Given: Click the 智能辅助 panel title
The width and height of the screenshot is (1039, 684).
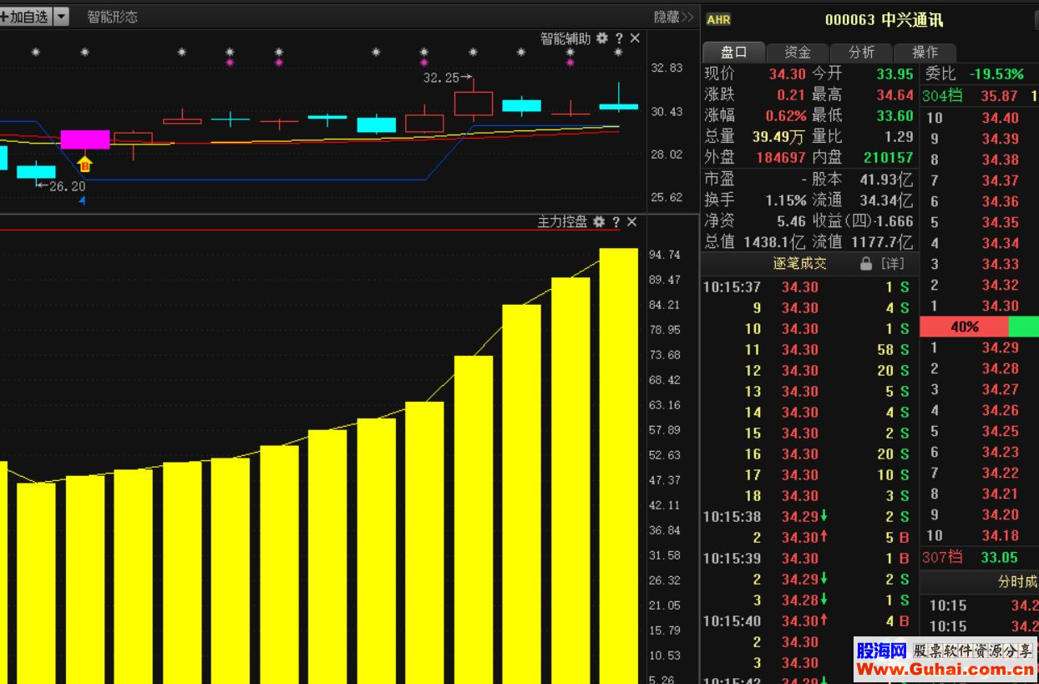Looking at the screenshot, I should coord(565,38).
